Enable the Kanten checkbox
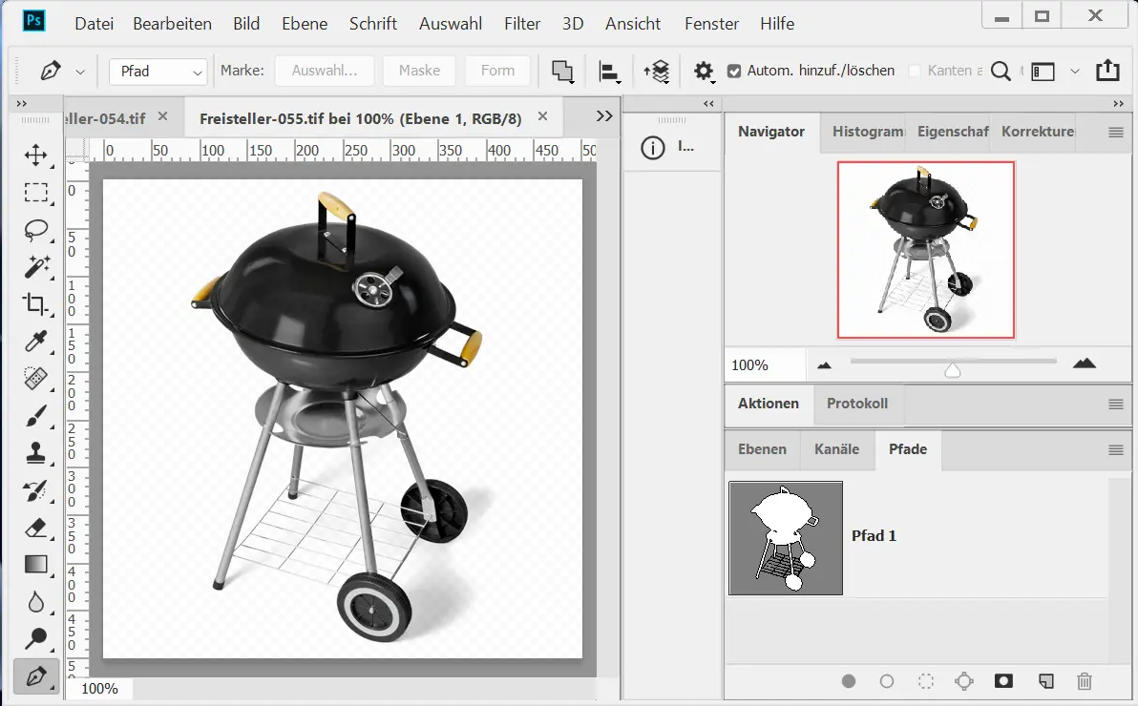1138x706 pixels. coord(915,71)
